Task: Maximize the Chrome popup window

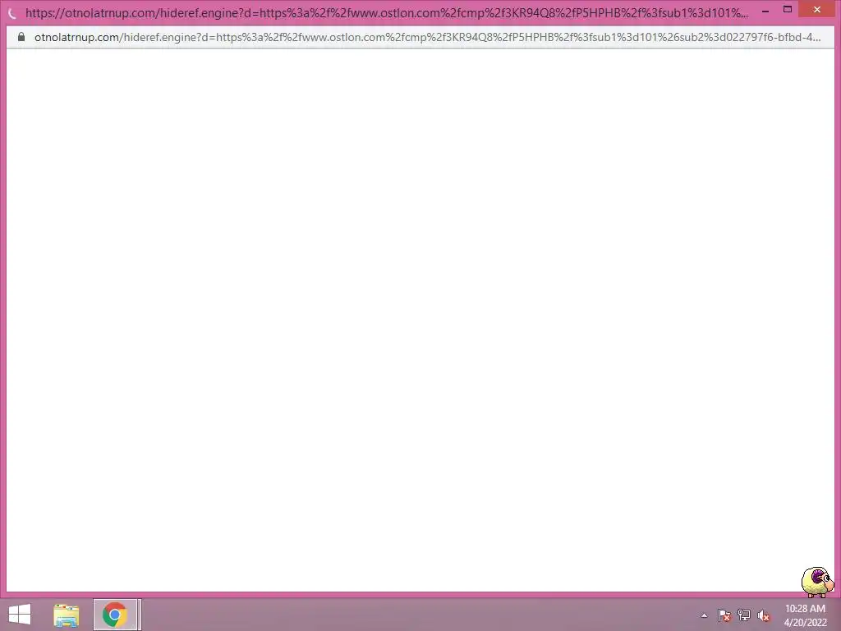Action: coord(788,9)
